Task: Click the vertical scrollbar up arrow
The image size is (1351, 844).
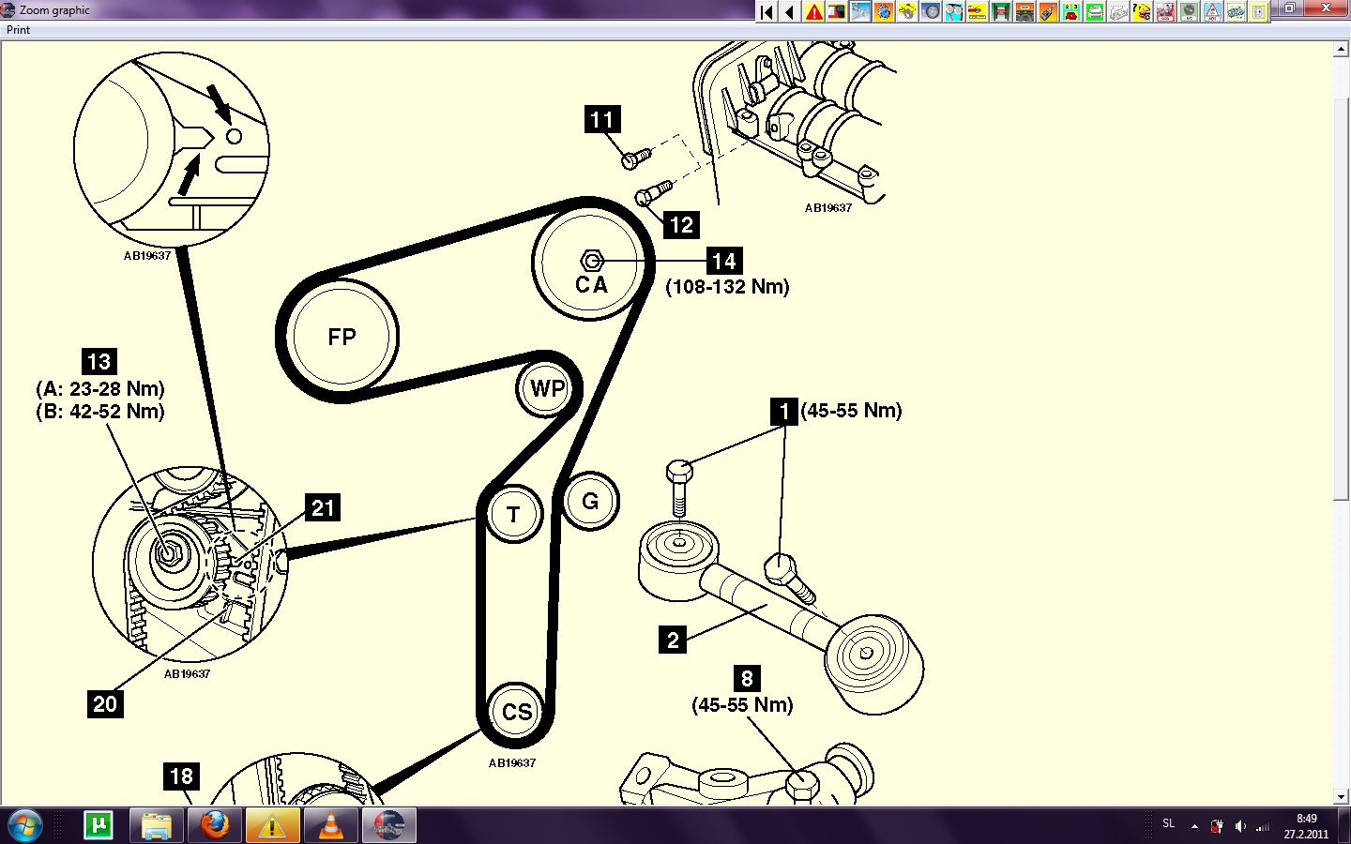Action: (1342, 50)
